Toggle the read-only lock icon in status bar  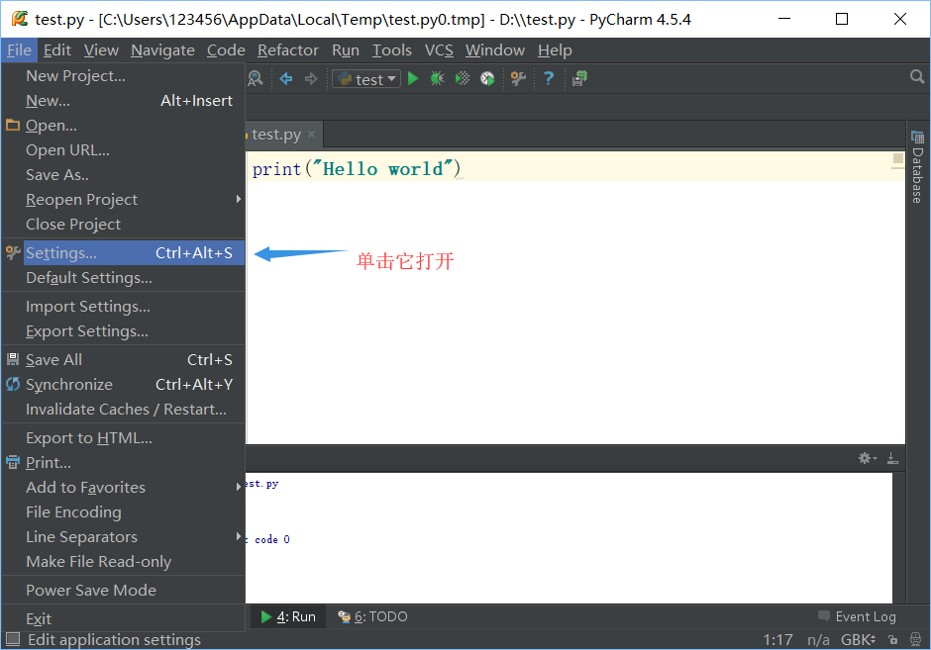[893, 640]
